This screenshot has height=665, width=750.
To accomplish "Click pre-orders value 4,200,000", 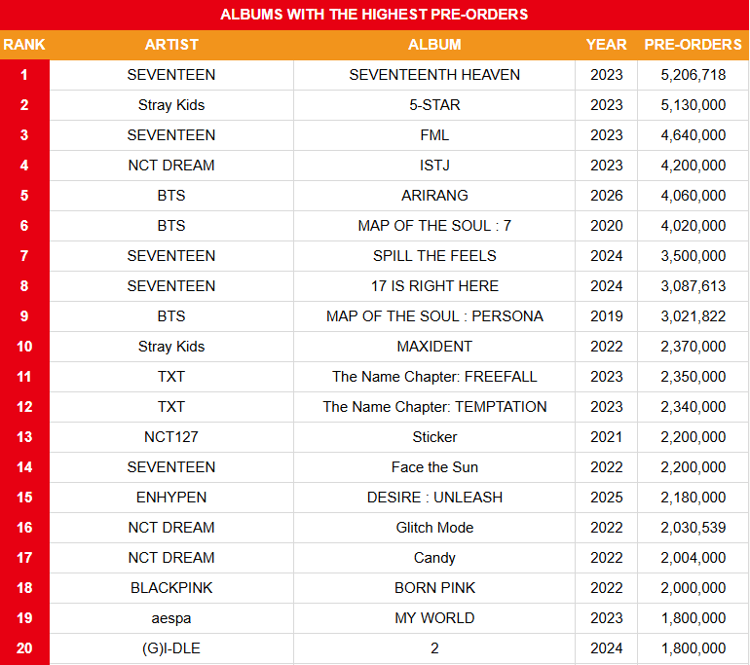I will 694,166.
